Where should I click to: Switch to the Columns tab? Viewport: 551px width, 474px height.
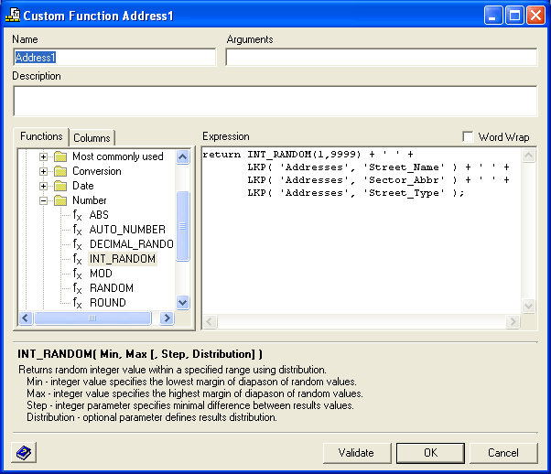(92, 138)
